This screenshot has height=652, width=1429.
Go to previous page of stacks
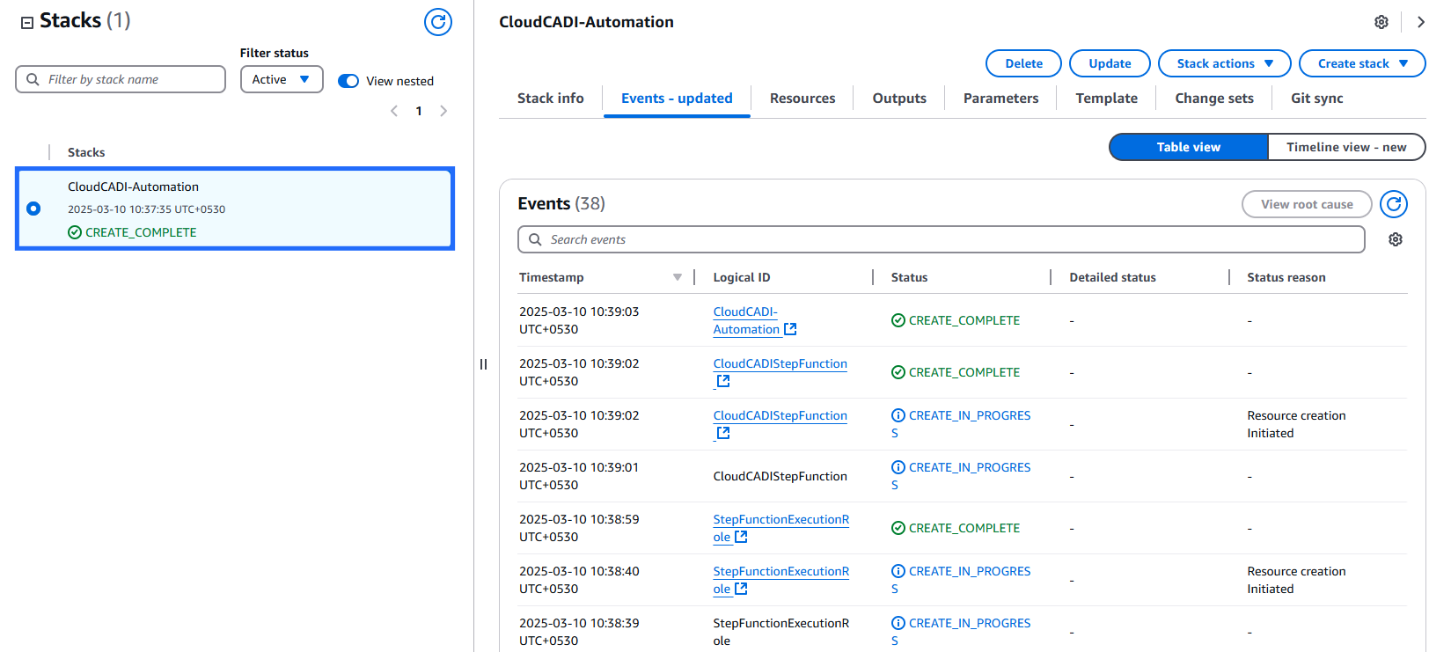pos(394,111)
